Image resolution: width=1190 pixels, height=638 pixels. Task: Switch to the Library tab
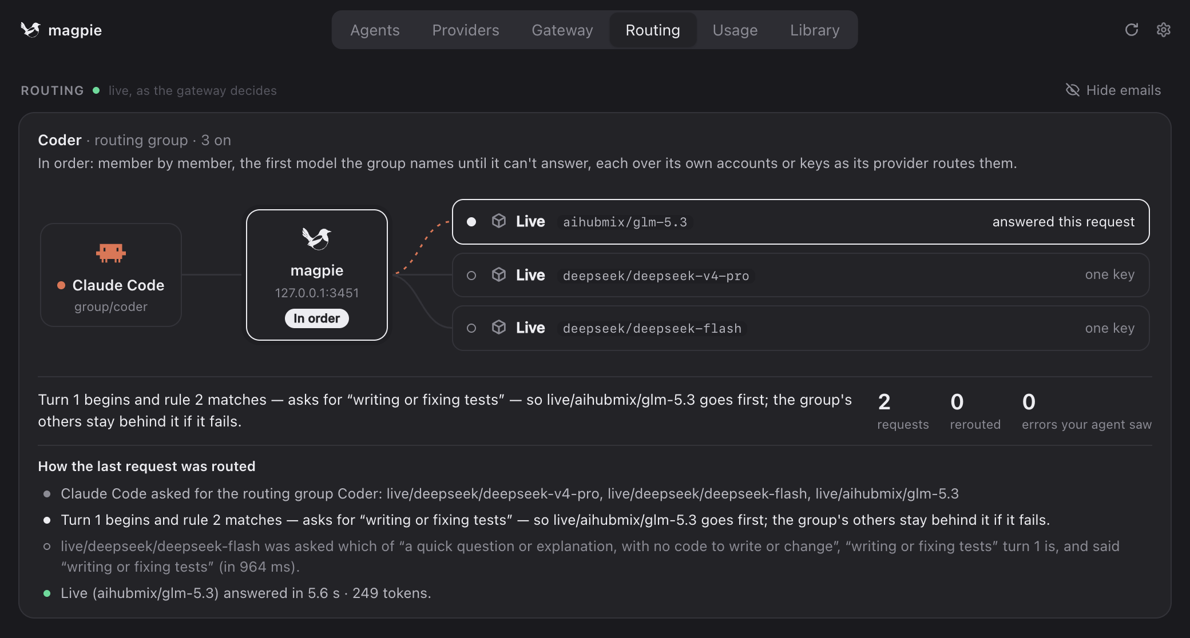815,30
